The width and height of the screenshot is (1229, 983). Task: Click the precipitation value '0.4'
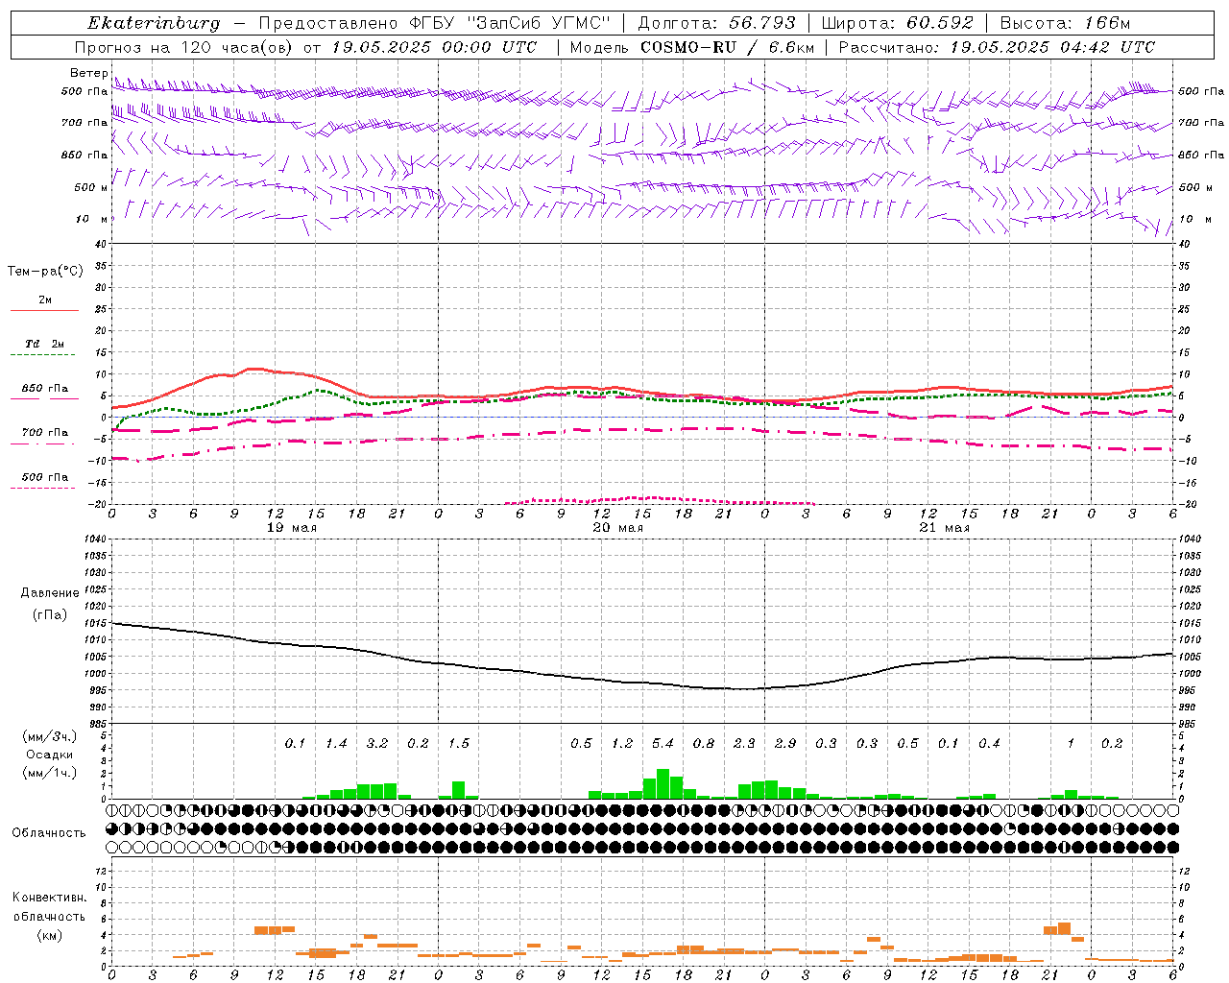point(989,744)
